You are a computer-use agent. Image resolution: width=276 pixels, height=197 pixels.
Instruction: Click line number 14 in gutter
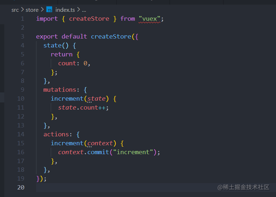(21, 135)
